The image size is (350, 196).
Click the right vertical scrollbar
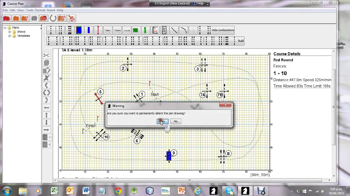(x=334, y=113)
